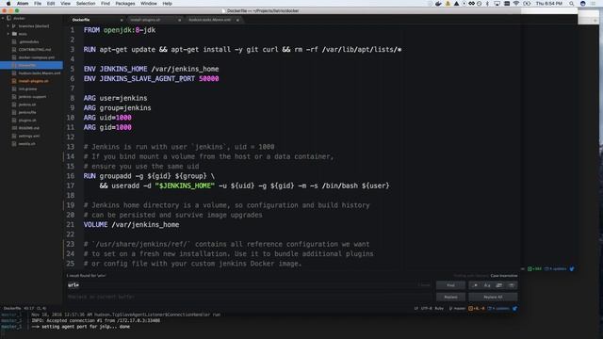
Task: Open docker-compose.yml in the tree view
Action: (37, 57)
